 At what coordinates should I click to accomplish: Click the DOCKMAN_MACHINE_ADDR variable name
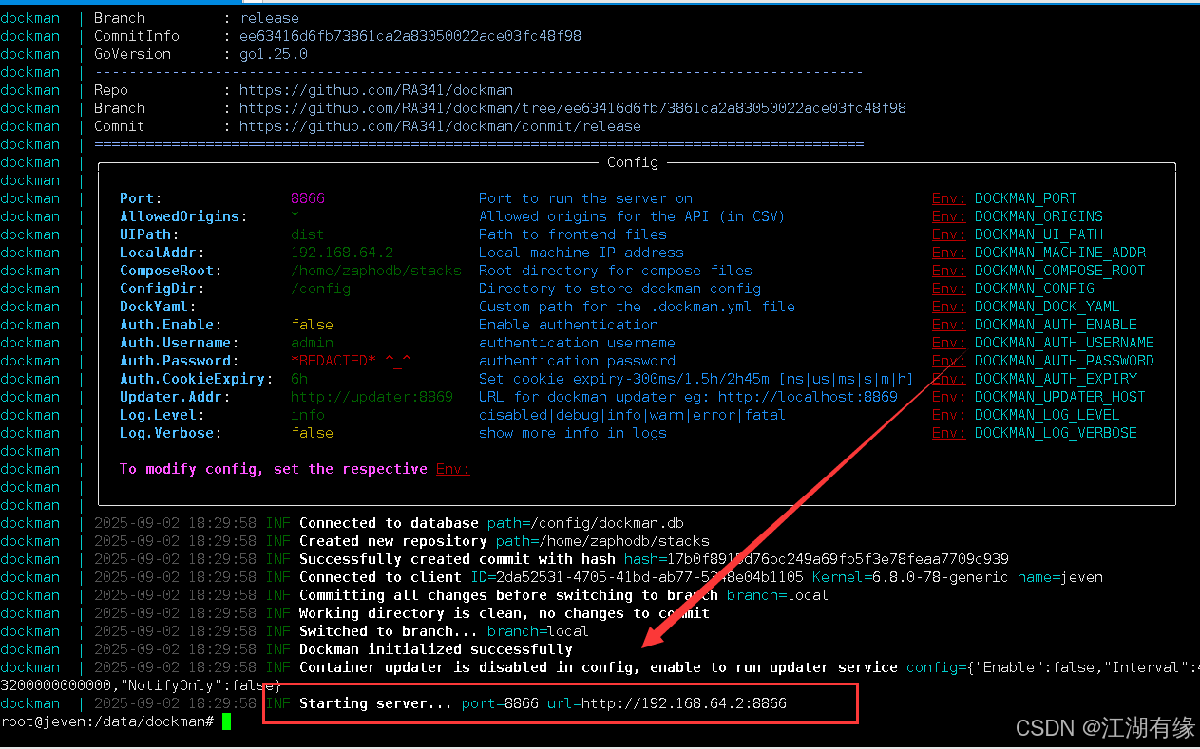tap(1060, 253)
